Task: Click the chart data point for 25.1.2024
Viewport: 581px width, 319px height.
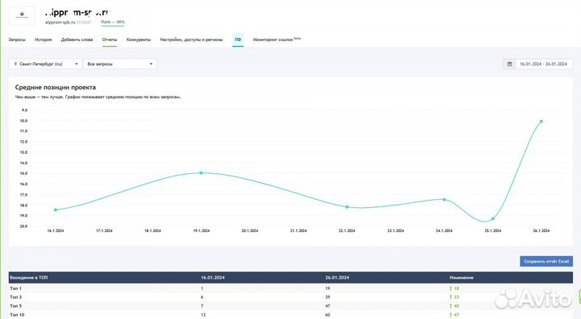Action: click(493, 219)
